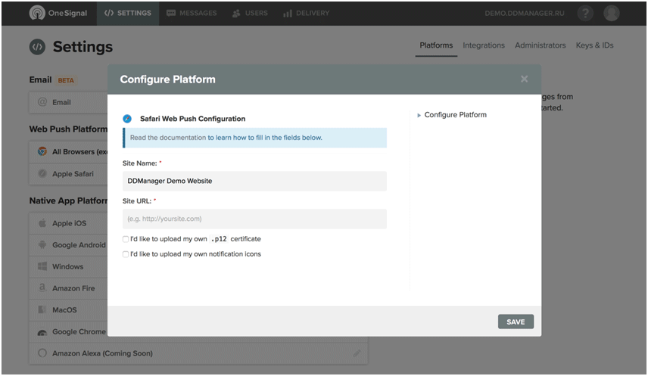Image resolution: width=648 pixels, height=376 pixels.
Task: Select the Windows platform label
Action: pyautogui.click(x=68, y=266)
